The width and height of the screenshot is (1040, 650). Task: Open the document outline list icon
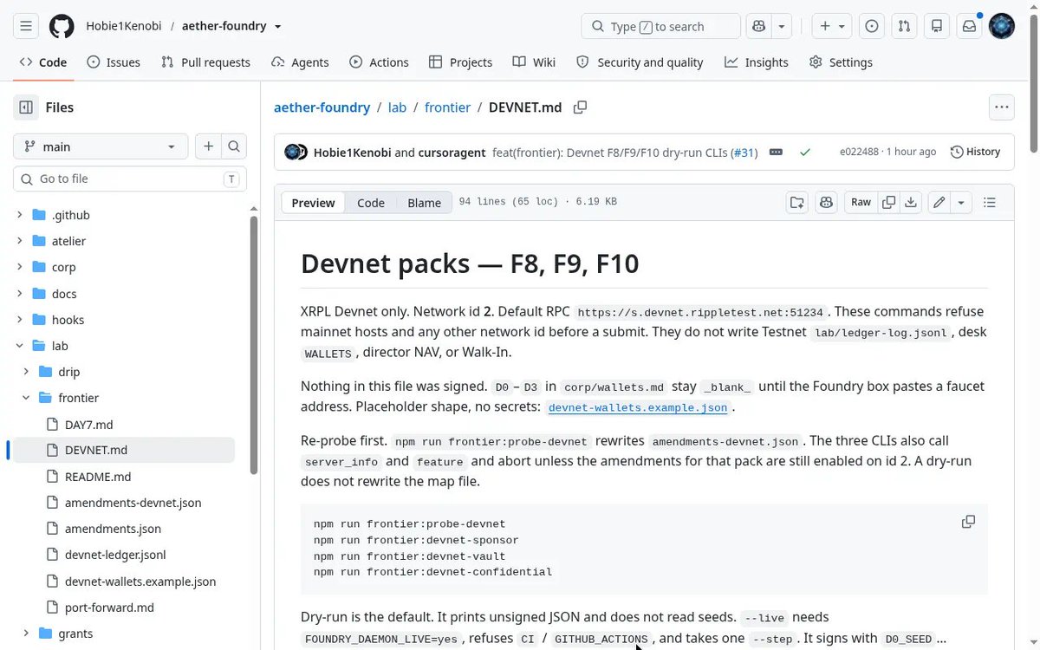(990, 202)
